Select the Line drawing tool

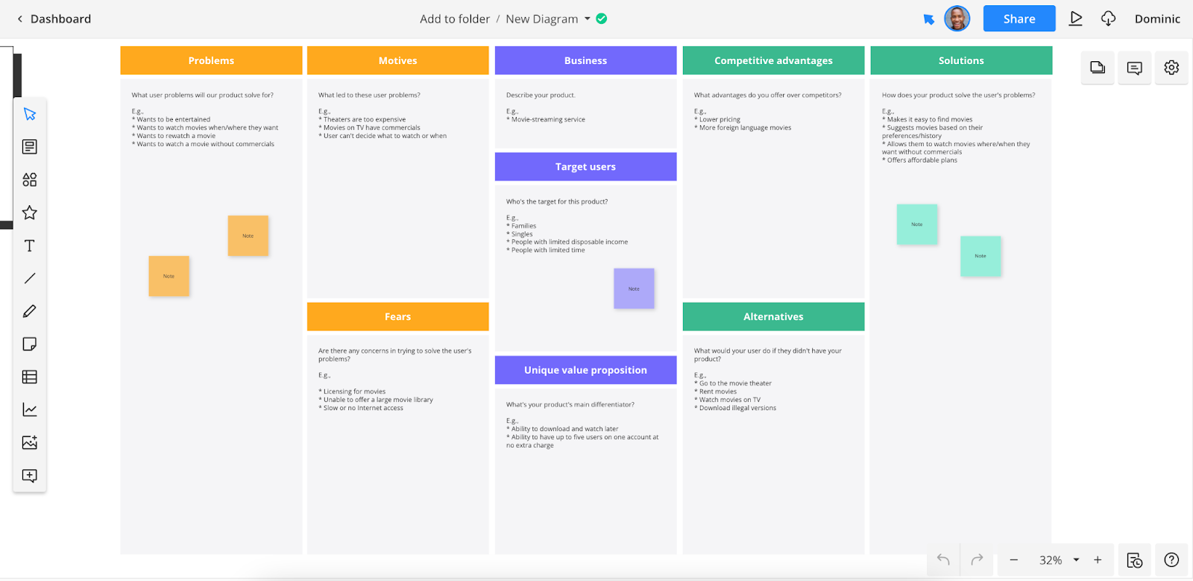tap(30, 278)
